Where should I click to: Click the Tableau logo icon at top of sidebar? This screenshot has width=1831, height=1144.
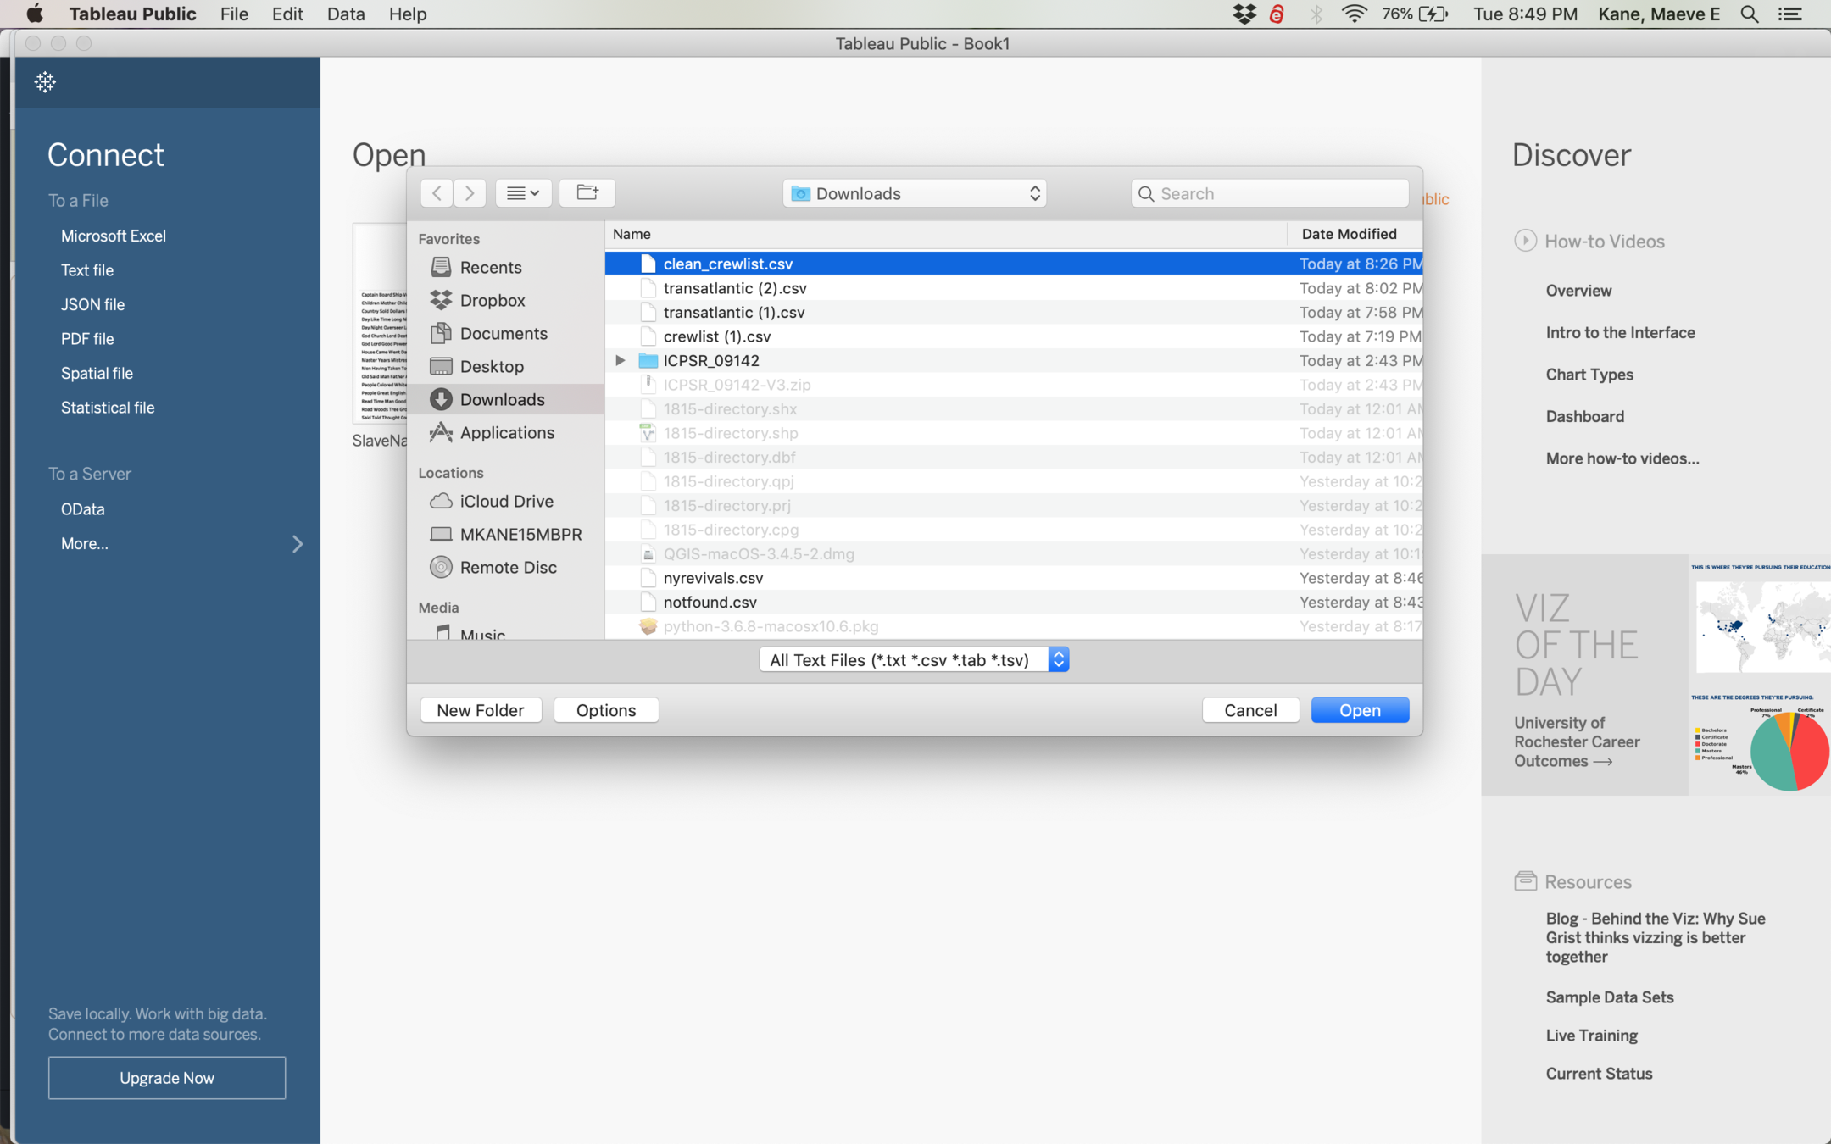(45, 82)
